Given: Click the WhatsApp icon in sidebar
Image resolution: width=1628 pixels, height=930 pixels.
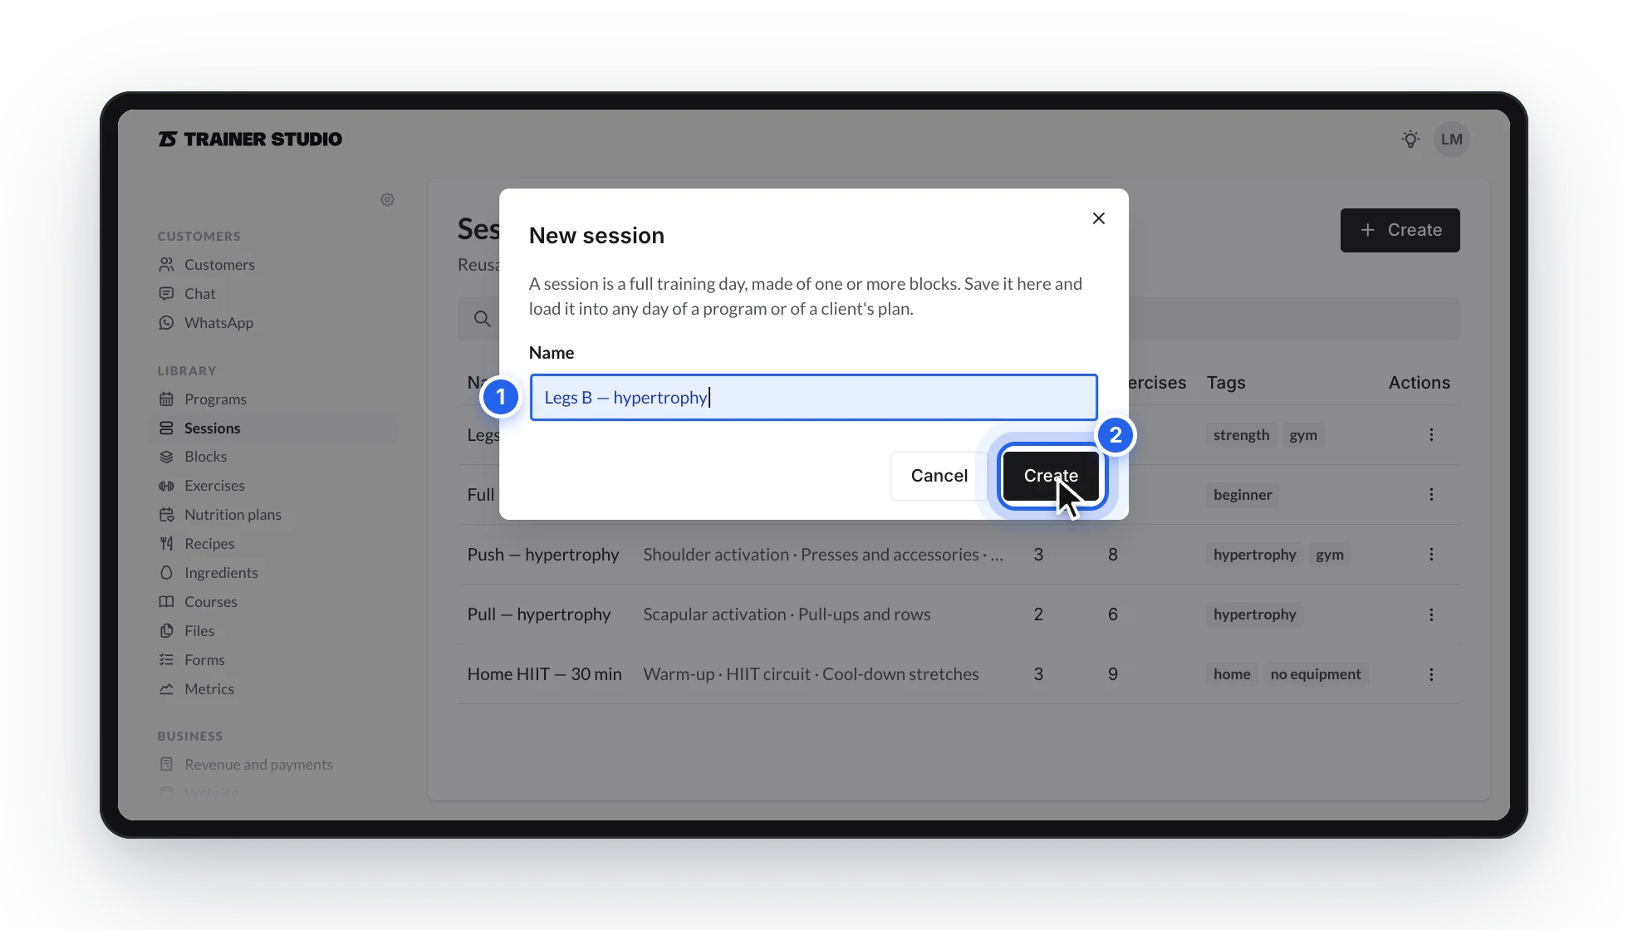Looking at the screenshot, I should click(166, 322).
